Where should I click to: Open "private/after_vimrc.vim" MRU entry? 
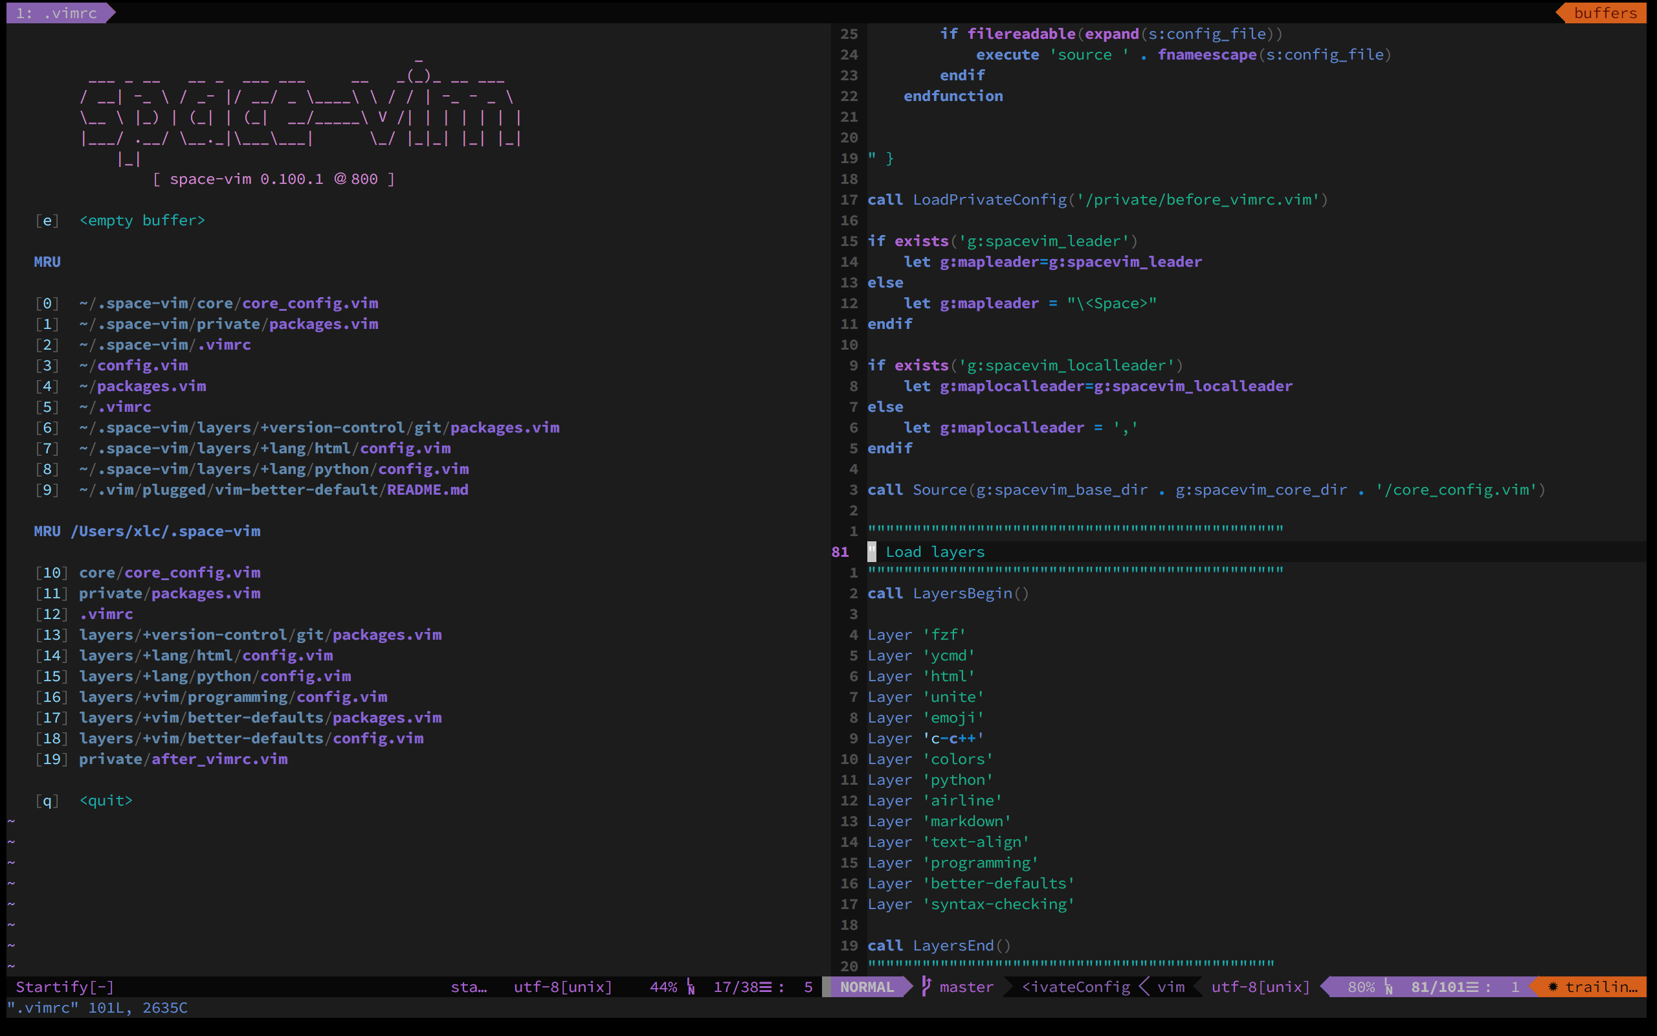pos(184,758)
